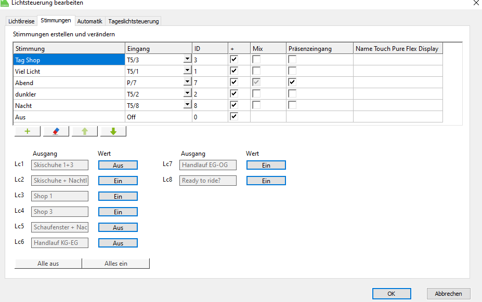Toggle Präsenzeingang checkbox for Viel Licht
Image resolution: width=482 pixels, height=302 pixels.
293,71
